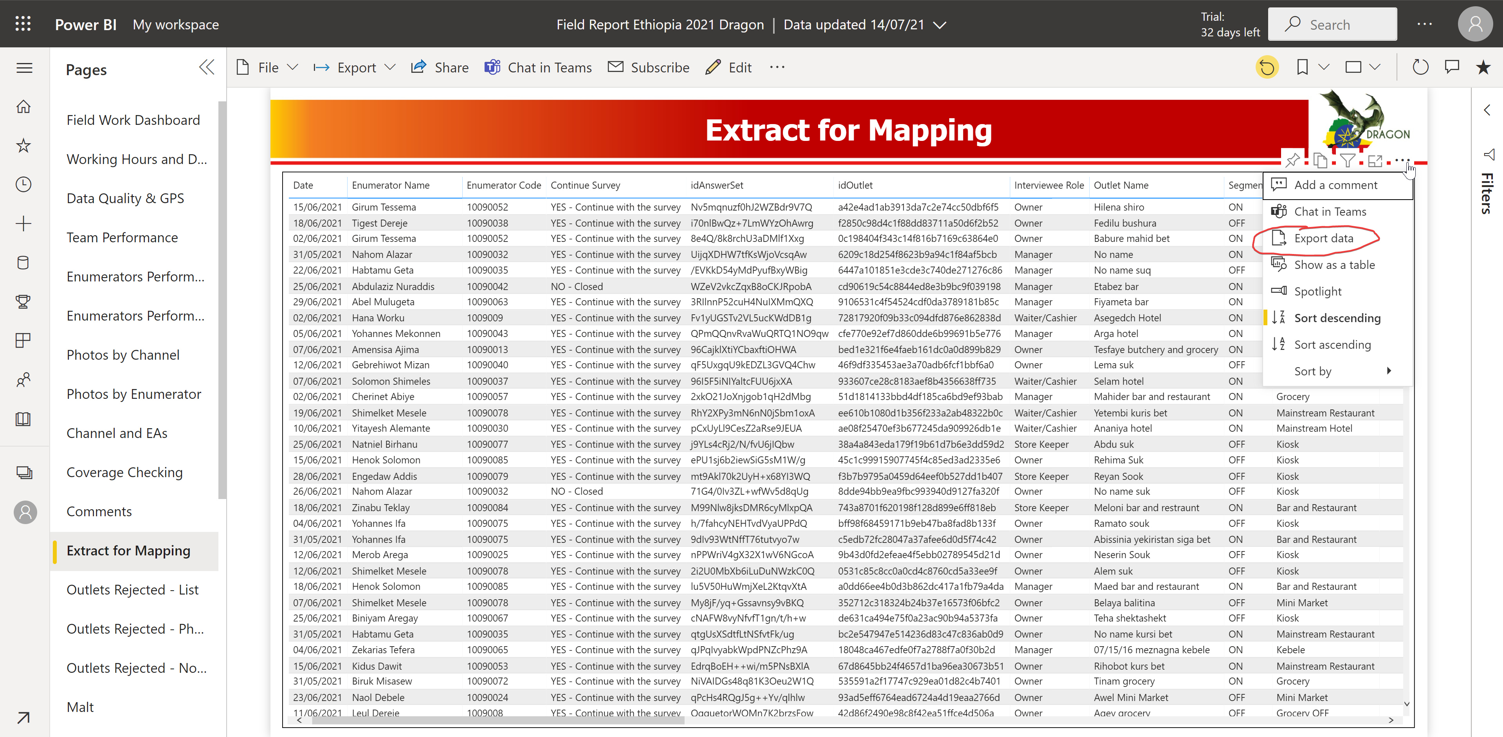The height and width of the screenshot is (737, 1503).
Task: Open the Comments speech bubble icon
Action: point(1452,68)
